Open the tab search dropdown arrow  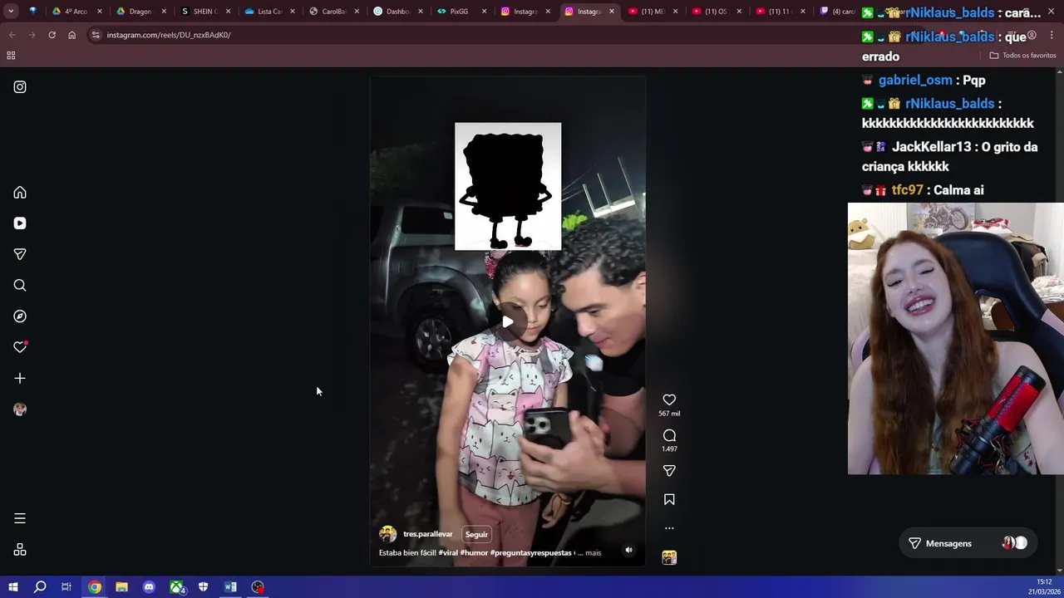click(11, 12)
